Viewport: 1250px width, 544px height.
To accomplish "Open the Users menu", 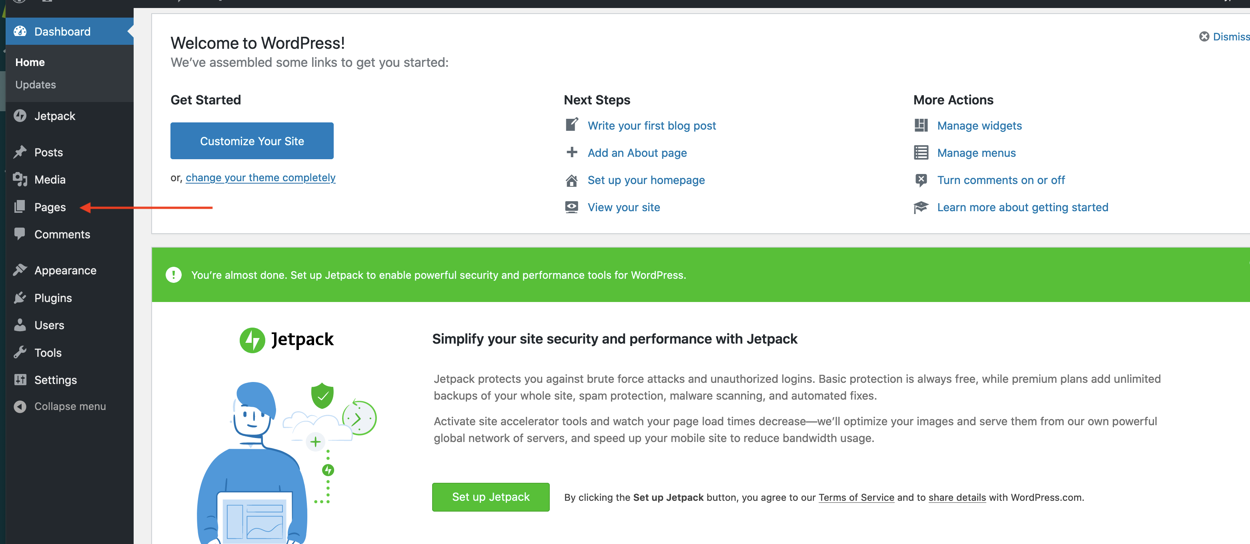I will [x=69, y=325].
